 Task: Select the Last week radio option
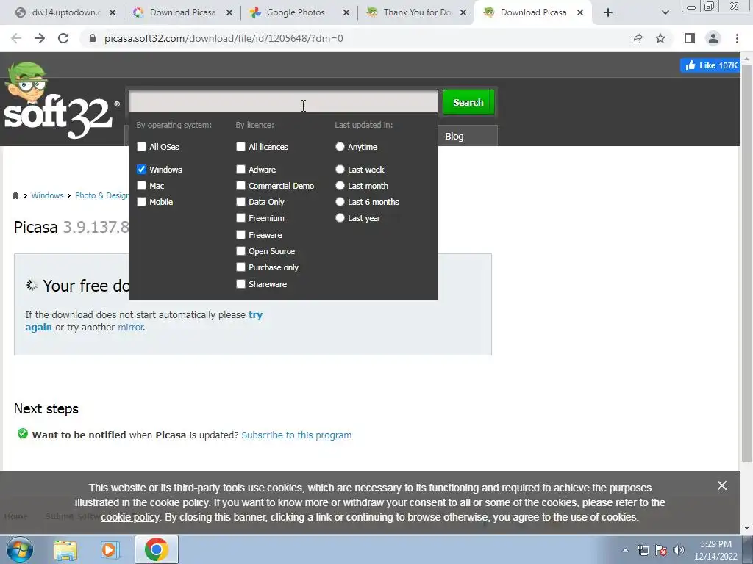click(340, 170)
